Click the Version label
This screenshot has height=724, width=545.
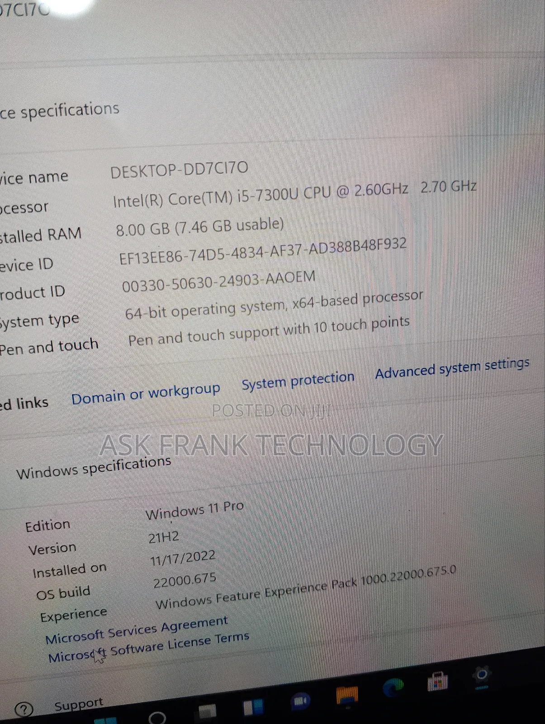pos(52,548)
